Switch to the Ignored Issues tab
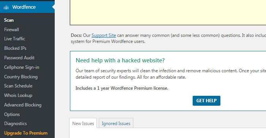266x138 pixels. pyautogui.click(x=116, y=124)
